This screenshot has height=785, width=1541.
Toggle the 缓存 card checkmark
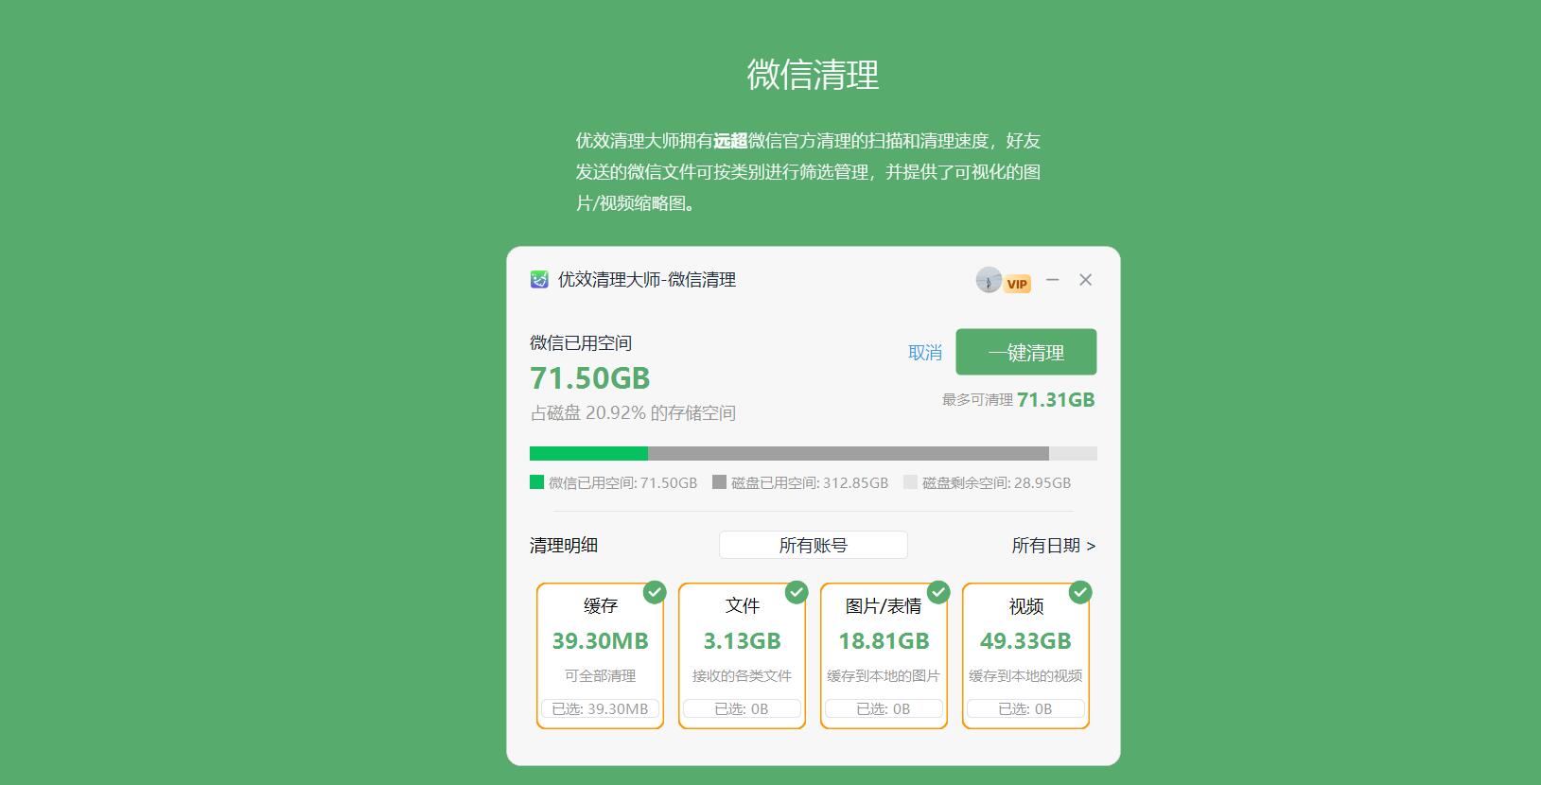[655, 592]
